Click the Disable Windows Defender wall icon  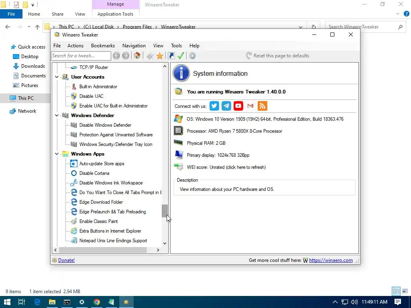[x=74, y=125]
